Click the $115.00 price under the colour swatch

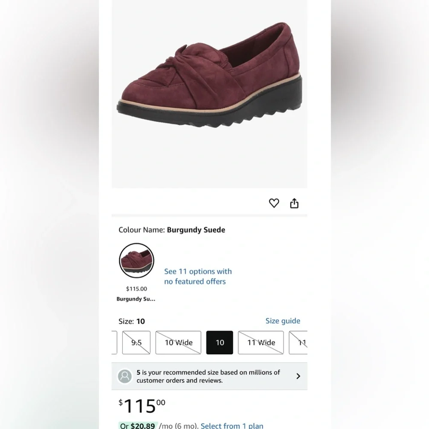tap(136, 289)
